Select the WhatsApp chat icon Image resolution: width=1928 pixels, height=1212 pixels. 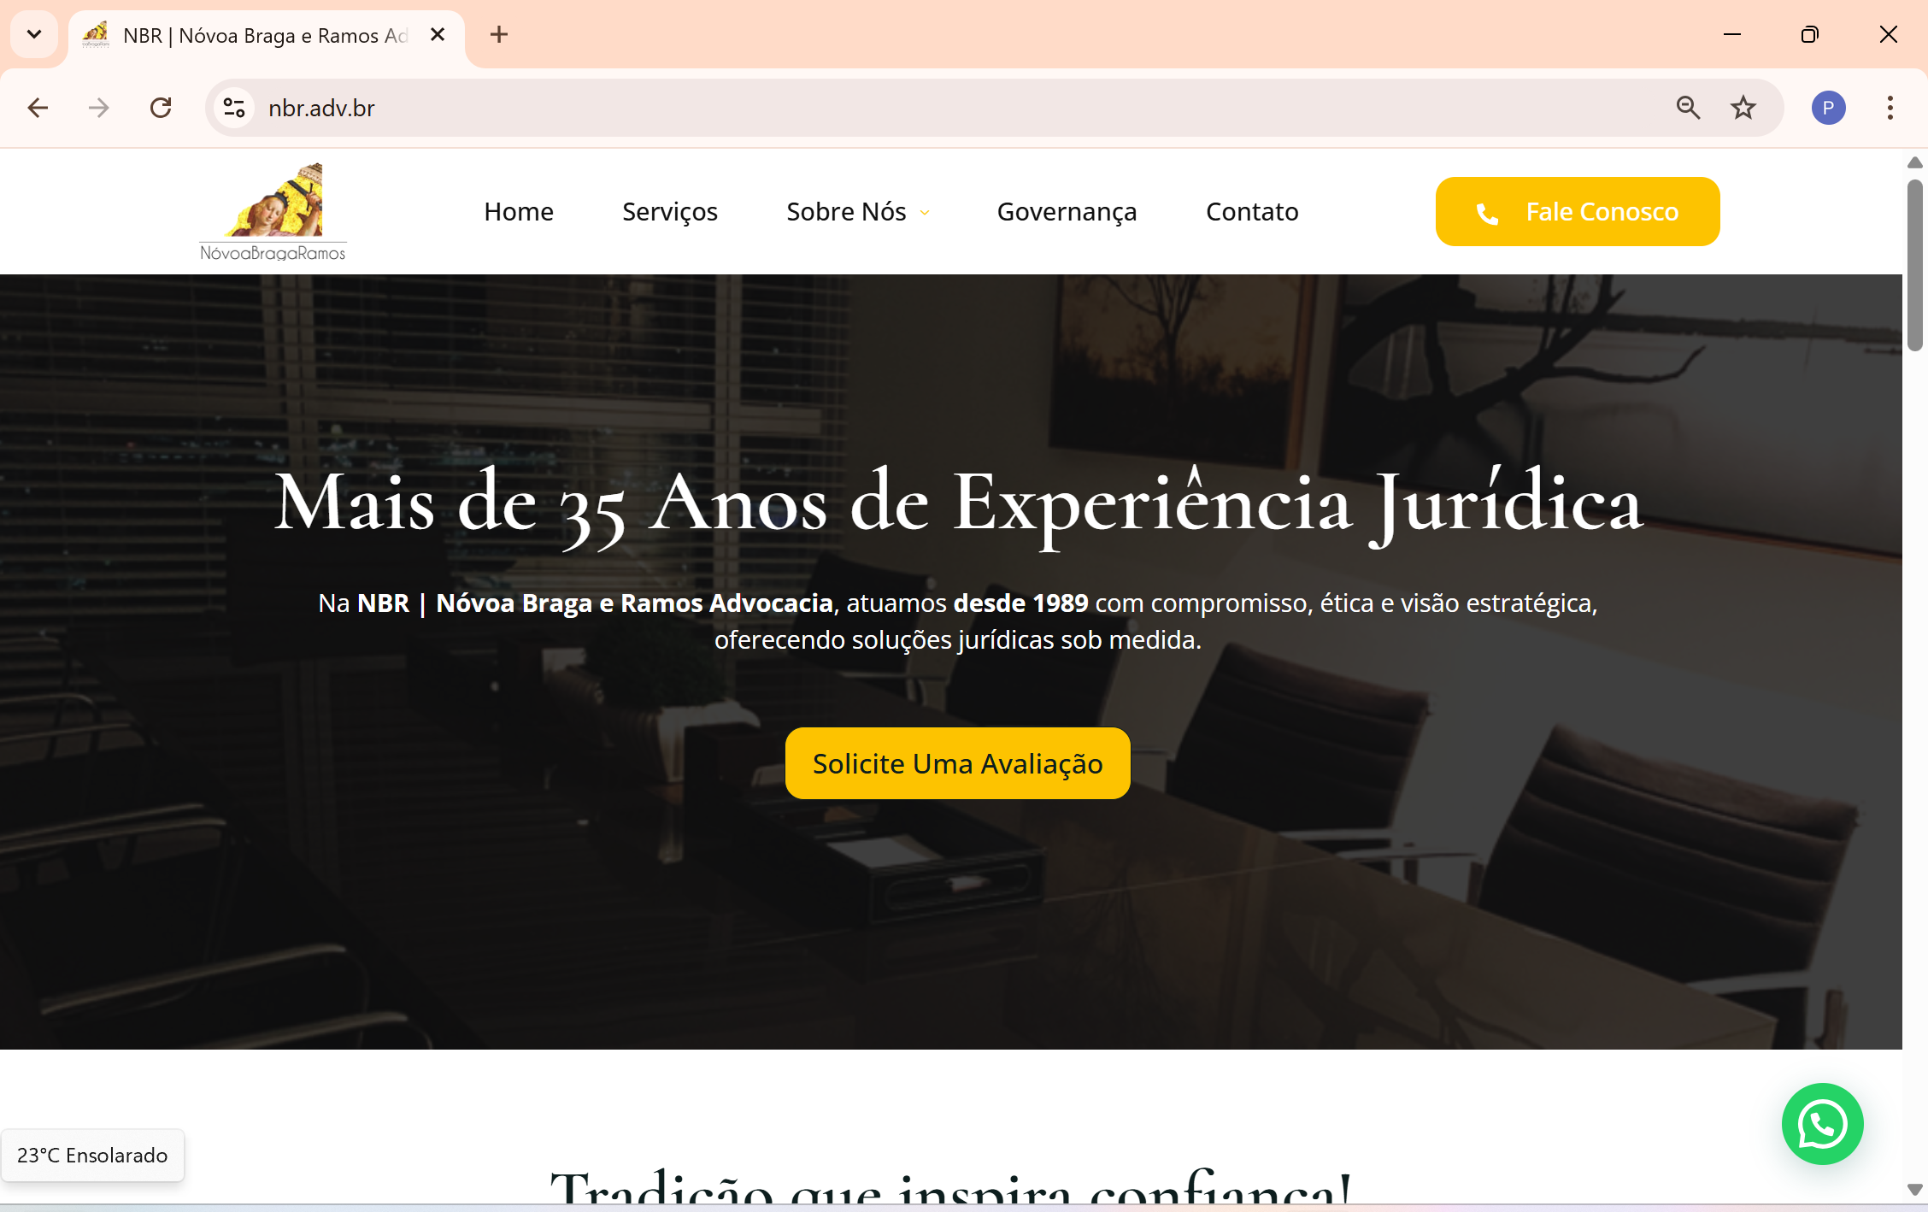point(1822,1124)
